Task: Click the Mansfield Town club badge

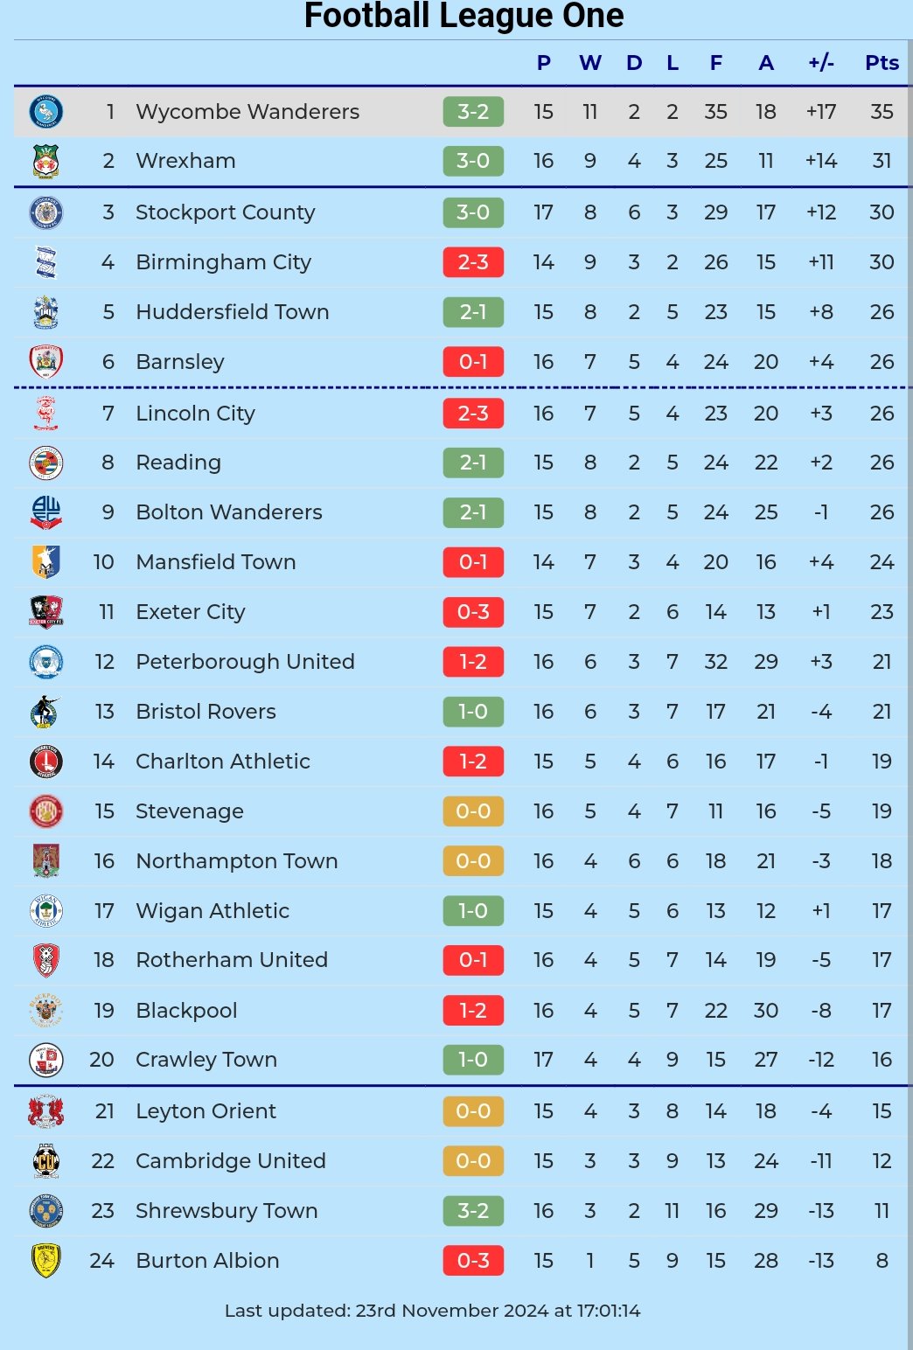Action: click(x=45, y=562)
